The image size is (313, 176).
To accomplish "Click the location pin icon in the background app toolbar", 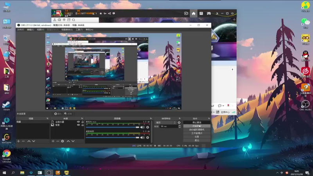I will (64, 20).
